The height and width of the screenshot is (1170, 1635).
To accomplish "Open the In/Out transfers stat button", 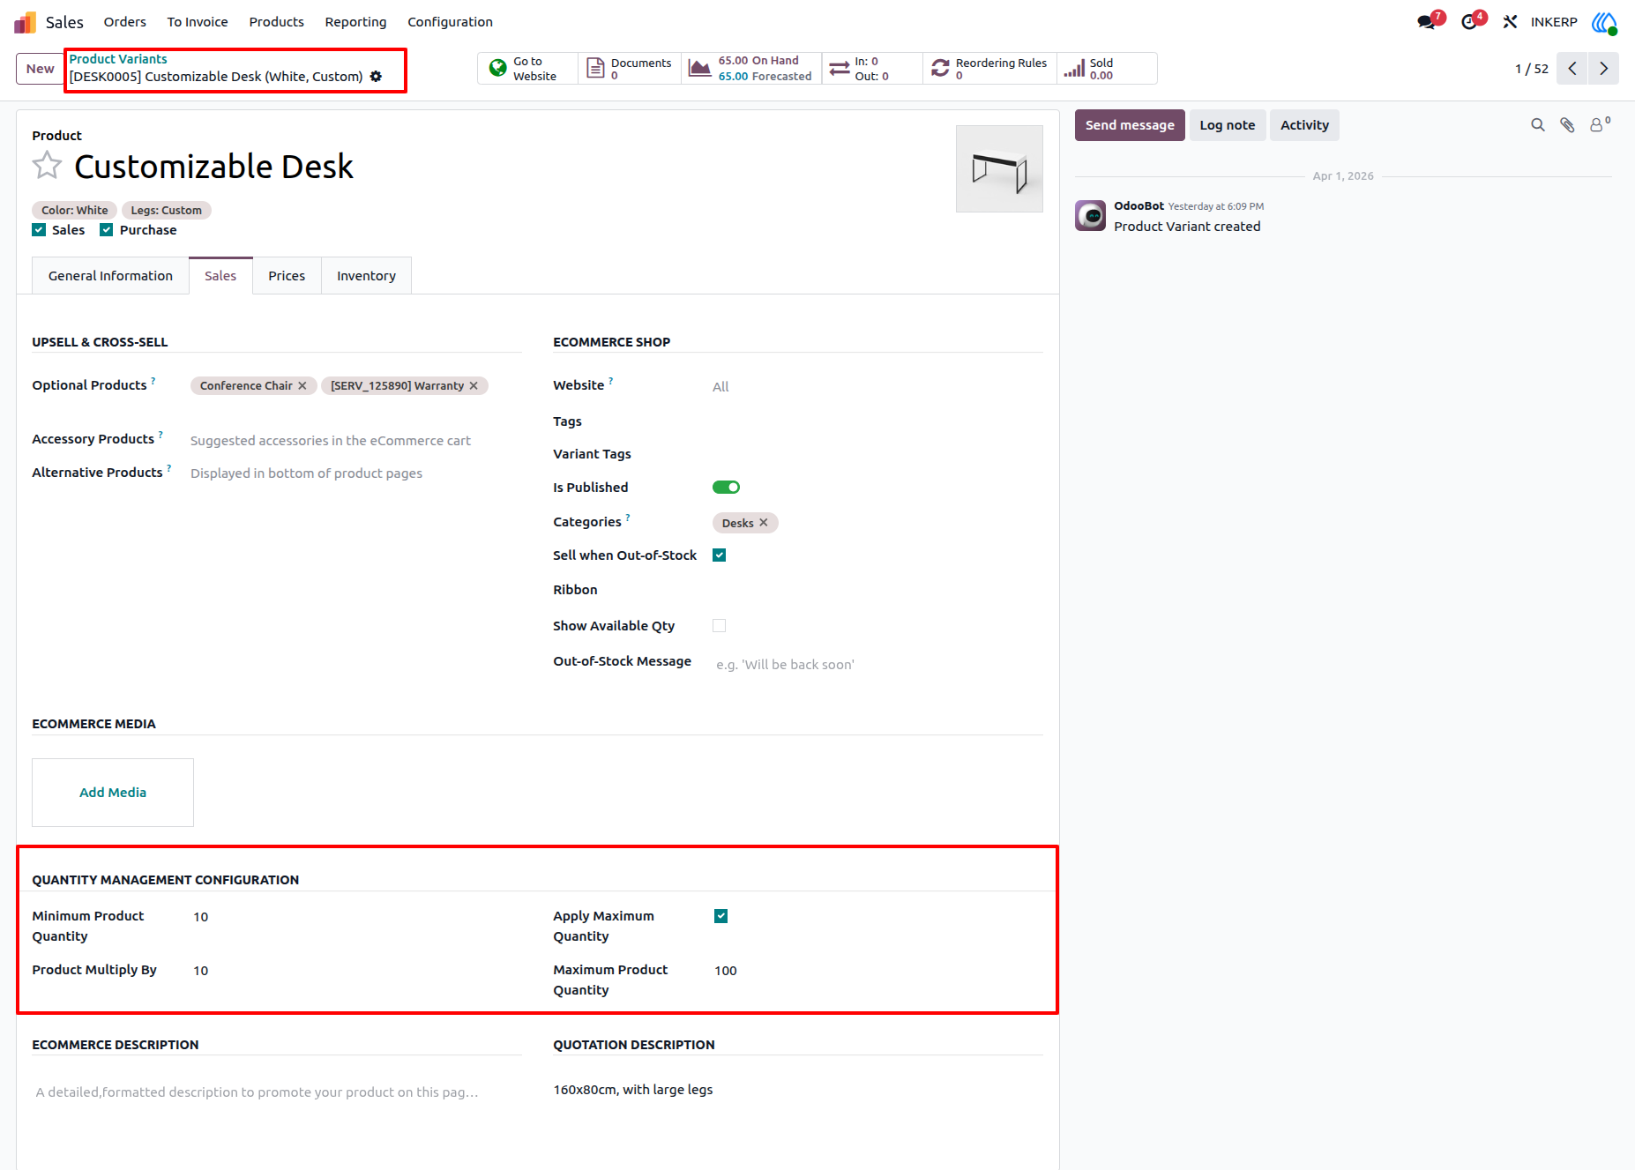I will (x=872, y=69).
